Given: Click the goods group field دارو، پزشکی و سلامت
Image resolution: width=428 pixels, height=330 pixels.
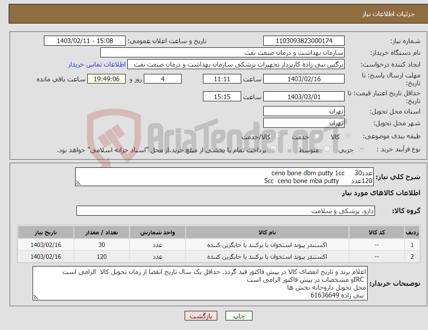Looking at the screenshot, I should (226, 210).
